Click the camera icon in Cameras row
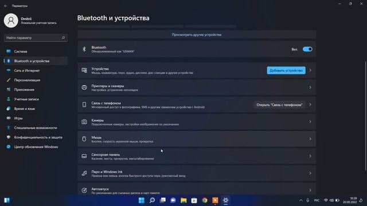This screenshot has width=367, height=206. pyautogui.click(x=84, y=122)
